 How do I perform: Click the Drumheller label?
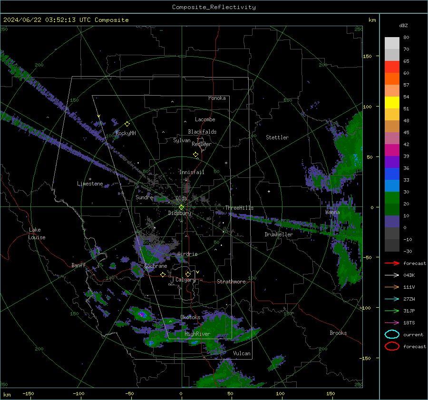coord(279,234)
